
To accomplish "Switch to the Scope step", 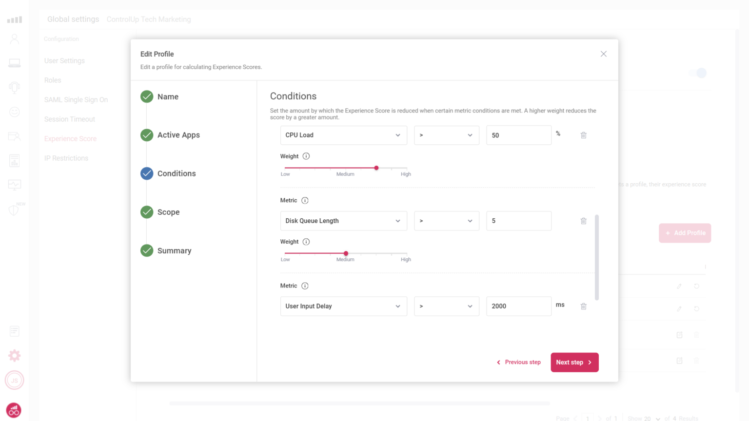I will pos(168,212).
